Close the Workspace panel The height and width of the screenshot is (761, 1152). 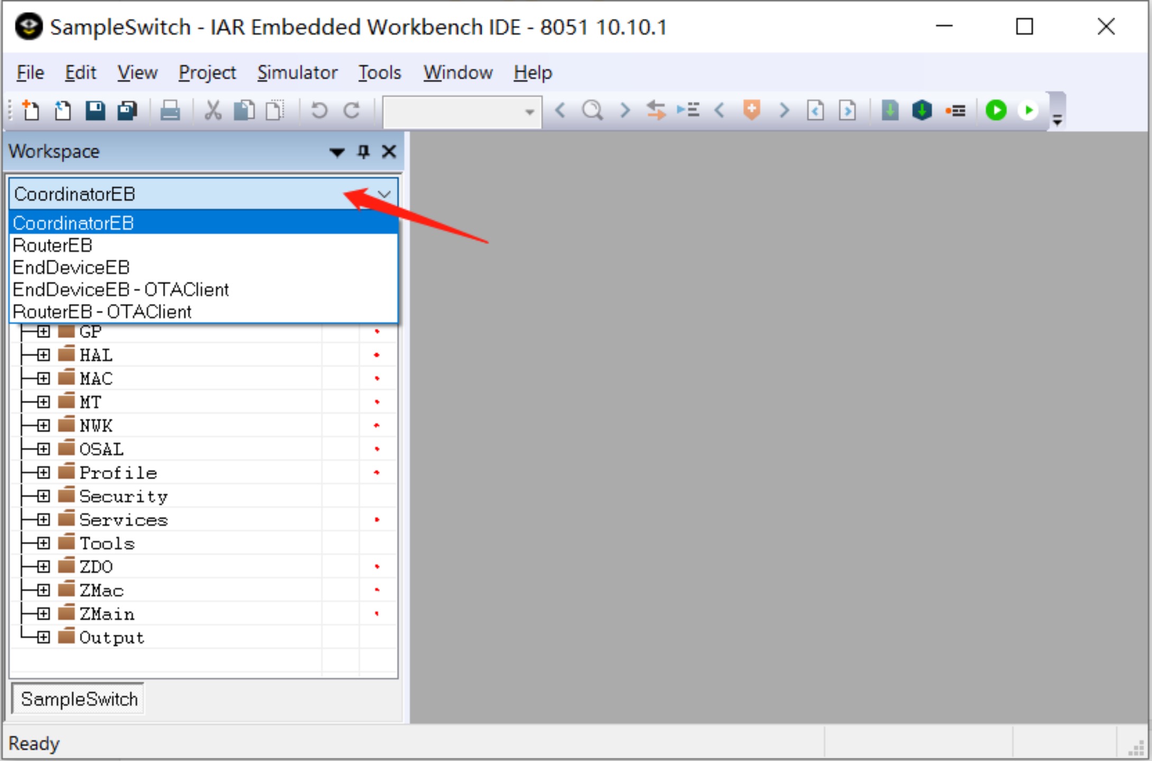389,152
